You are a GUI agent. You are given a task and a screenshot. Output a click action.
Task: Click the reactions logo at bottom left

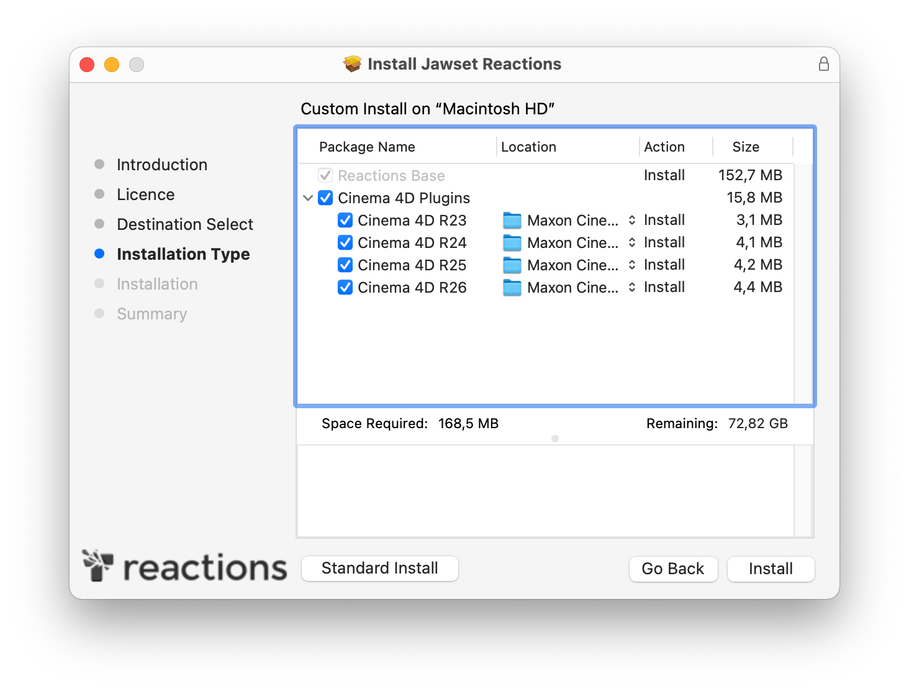(x=184, y=566)
